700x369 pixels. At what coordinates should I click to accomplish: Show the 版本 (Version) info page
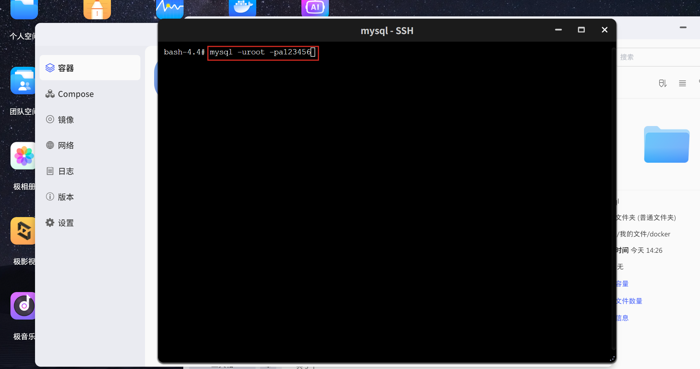[65, 197]
